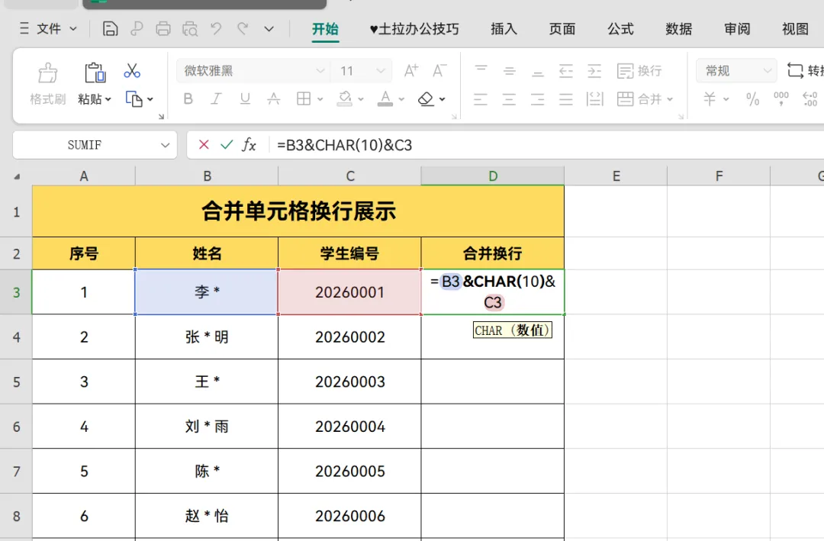Switch to the 页面 tab
Screen dimensions: 824x541
[x=562, y=29]
